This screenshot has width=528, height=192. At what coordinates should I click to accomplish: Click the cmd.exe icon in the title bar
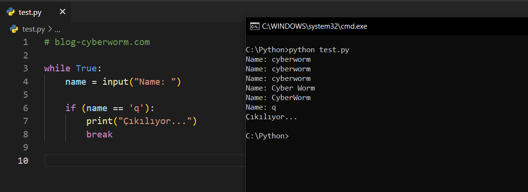[255, 26]
